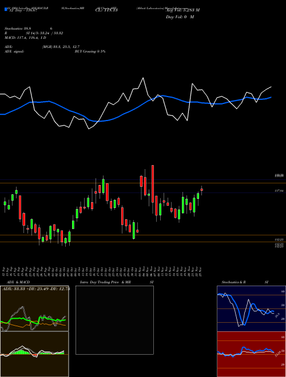Click the 'ADX: 33.33 +DY: 25.49 -DY: 12.75' header
The image size is (286, 377).
pos(35,288)
